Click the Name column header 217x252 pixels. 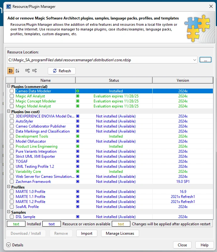(45, 80)
